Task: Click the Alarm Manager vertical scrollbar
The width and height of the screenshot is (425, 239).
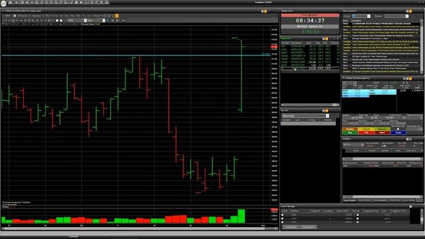Action: pyautogui.click(x=422, y=216)
